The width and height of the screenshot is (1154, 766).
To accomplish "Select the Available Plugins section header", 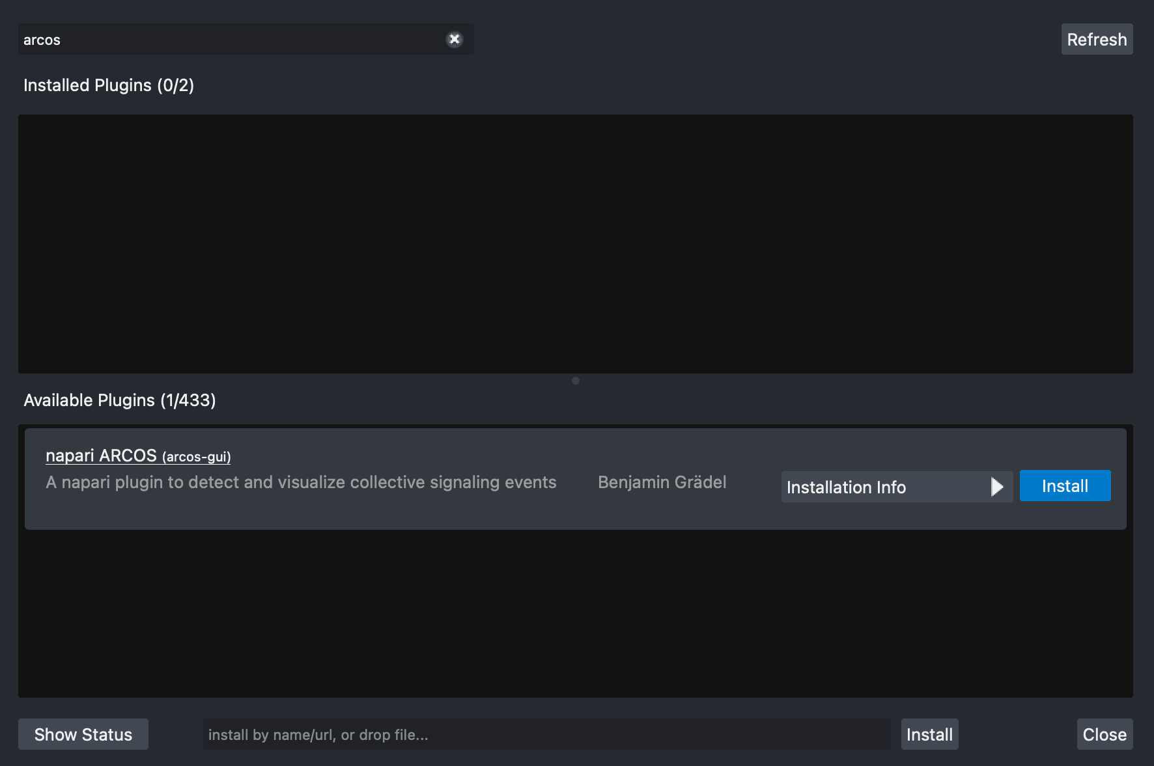I will 120,400.
